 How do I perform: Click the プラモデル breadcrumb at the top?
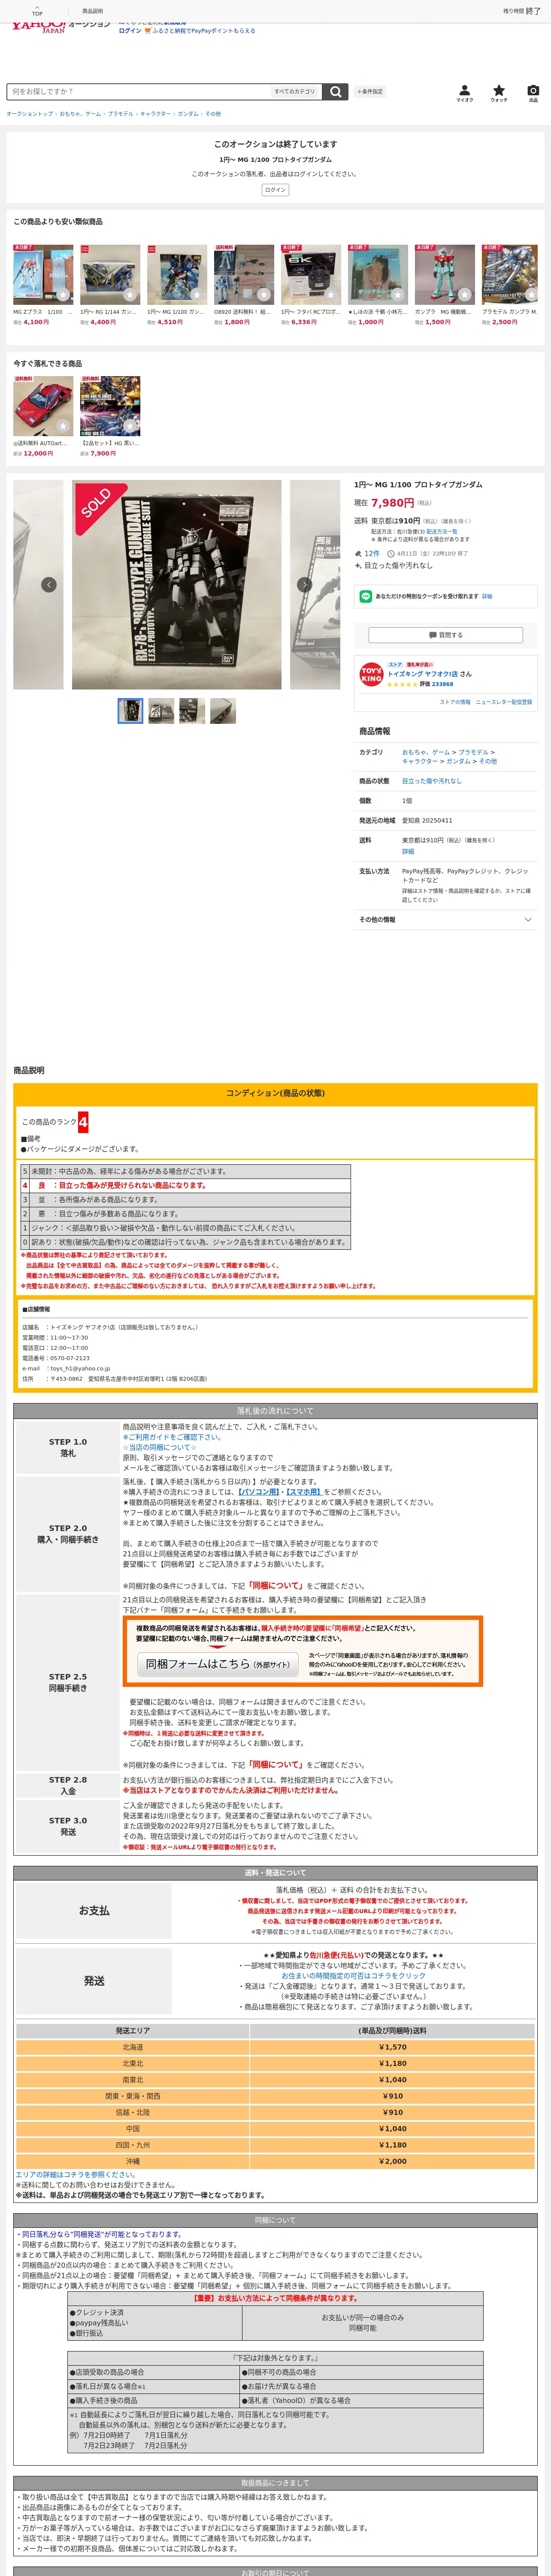pos(120,114)
